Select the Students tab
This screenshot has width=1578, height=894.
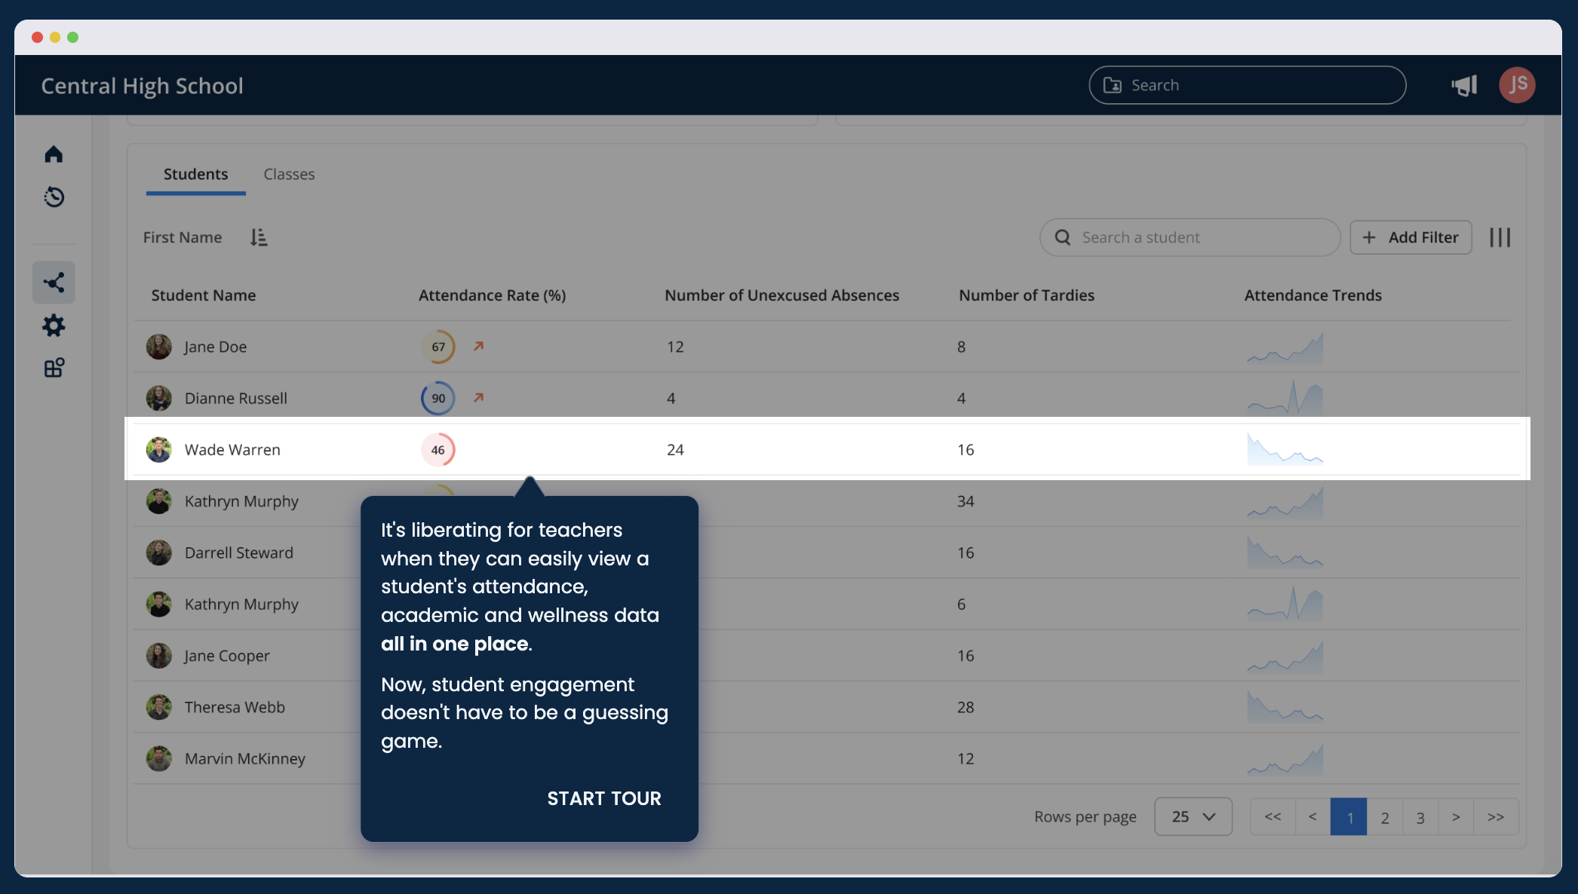coord(195,174)
